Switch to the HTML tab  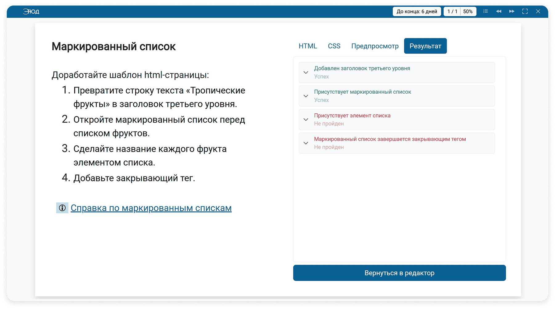click(x=308, y=46)
